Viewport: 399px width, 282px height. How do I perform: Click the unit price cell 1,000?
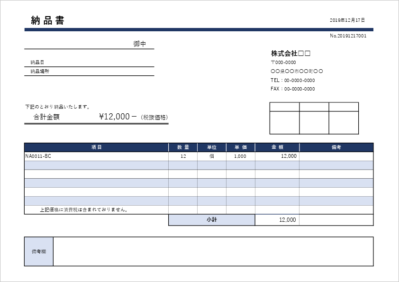point(240,156)
